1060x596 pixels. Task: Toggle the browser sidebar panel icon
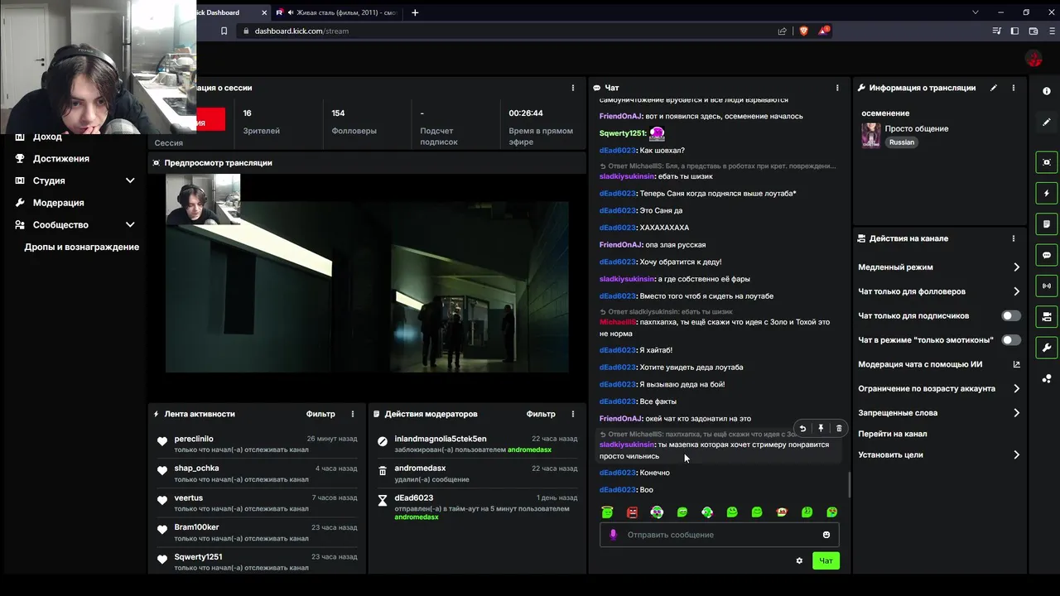click(x=1015, y=31)
